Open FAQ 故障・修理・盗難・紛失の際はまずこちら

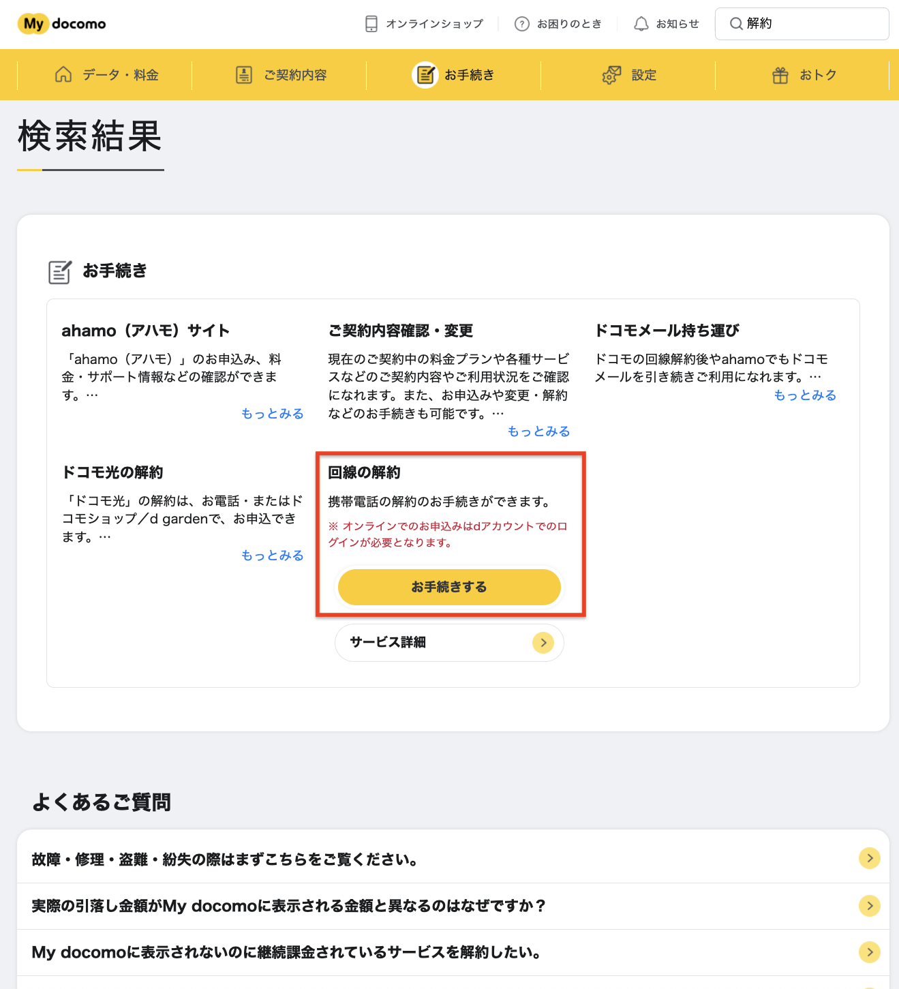coord(453,859)
